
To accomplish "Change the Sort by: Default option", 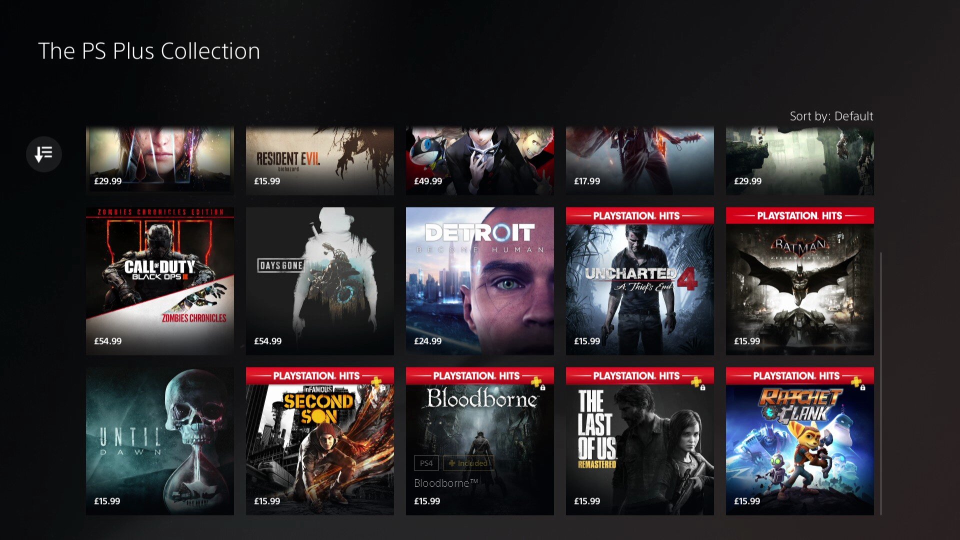I will (831, 116).
